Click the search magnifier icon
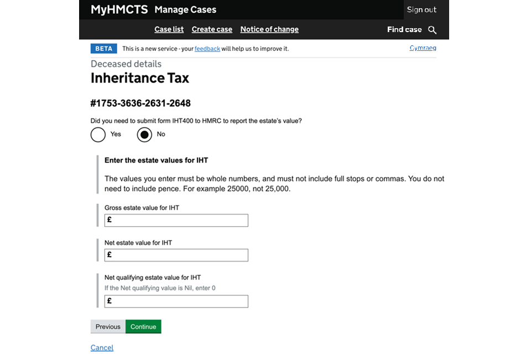The width and height of the screenshot is (531, 354). [x=433, y=30]
